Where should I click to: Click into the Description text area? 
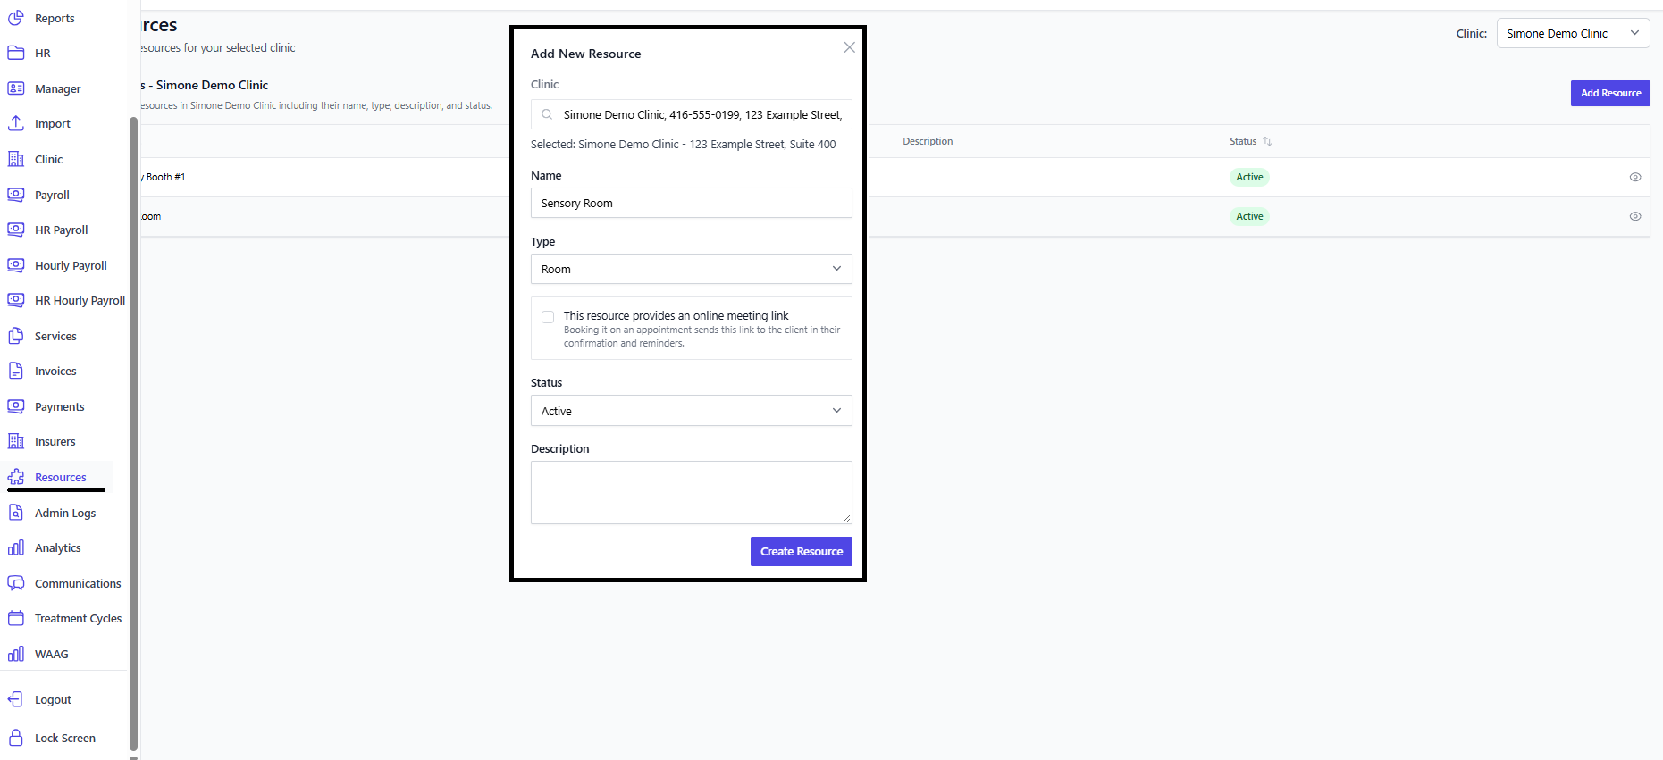pyautogui.click(x=692, y=492)
